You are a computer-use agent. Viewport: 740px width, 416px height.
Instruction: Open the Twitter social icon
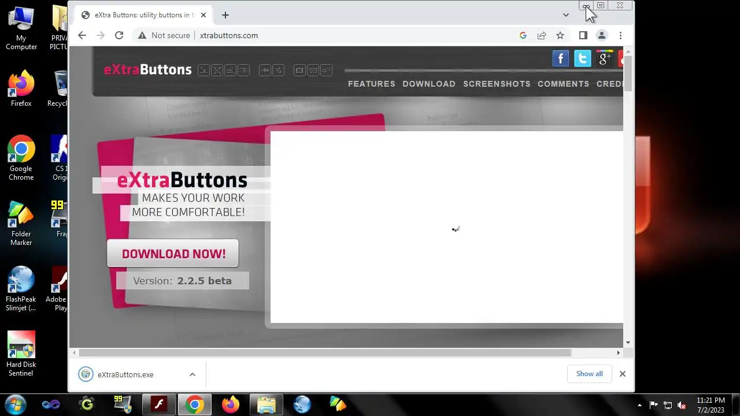pyautogui.click(x=583, y=58)
